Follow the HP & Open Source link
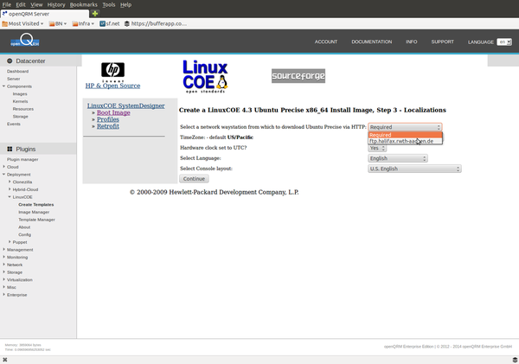This screenshot has height=364, width=519. tap(112, 86)
